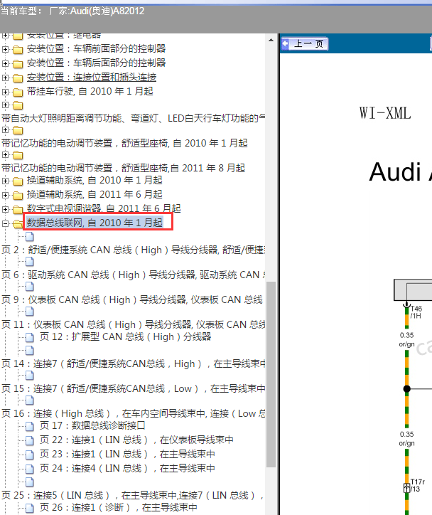The image size is (432, 515).
Task: Click document icon of 页 26 entry
Action: 30,508
